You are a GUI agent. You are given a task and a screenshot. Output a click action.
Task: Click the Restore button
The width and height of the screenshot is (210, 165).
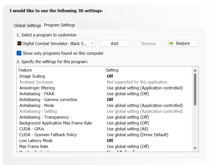[183, 43]
